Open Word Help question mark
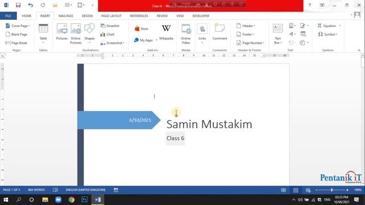 click(310, 5)
